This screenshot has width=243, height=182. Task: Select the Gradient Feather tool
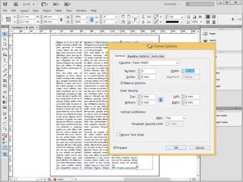[5, 107]
